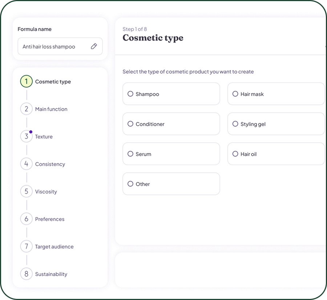Screen dimensions: 327x300
Task: Select the Shampoo radio option
Action: (130, 94)
